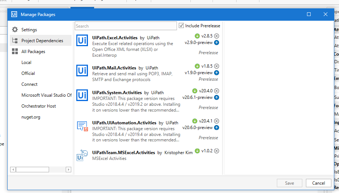Image resolution: width=339 pixels, height=193 pixels.
Task: Update Excel.Activities to v2.9.0-preview arrow icon
Action: 217,43
